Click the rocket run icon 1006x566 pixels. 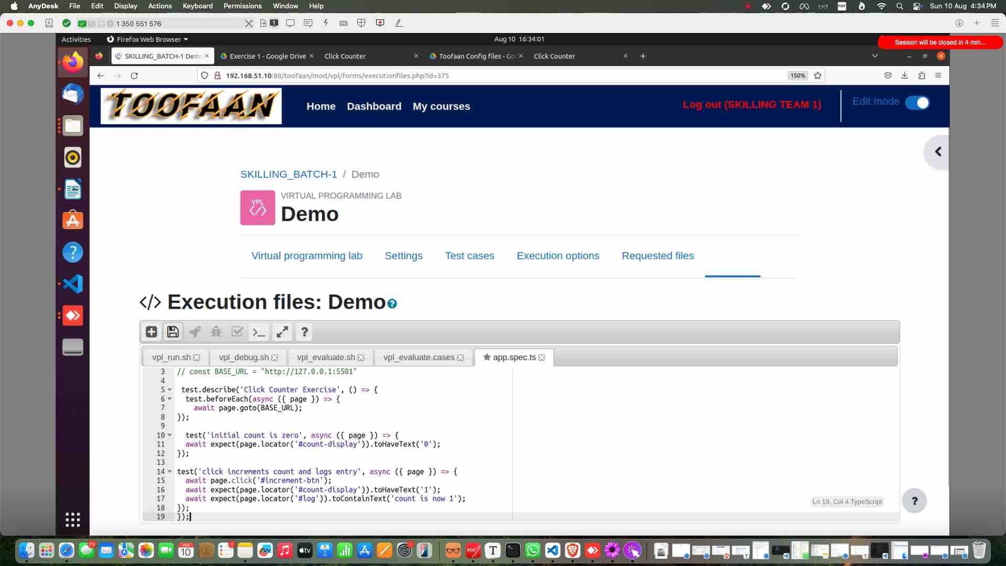(195, 332)
